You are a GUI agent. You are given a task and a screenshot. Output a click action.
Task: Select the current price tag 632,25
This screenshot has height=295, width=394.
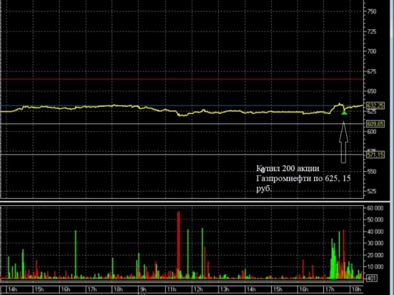click(376, 106)
